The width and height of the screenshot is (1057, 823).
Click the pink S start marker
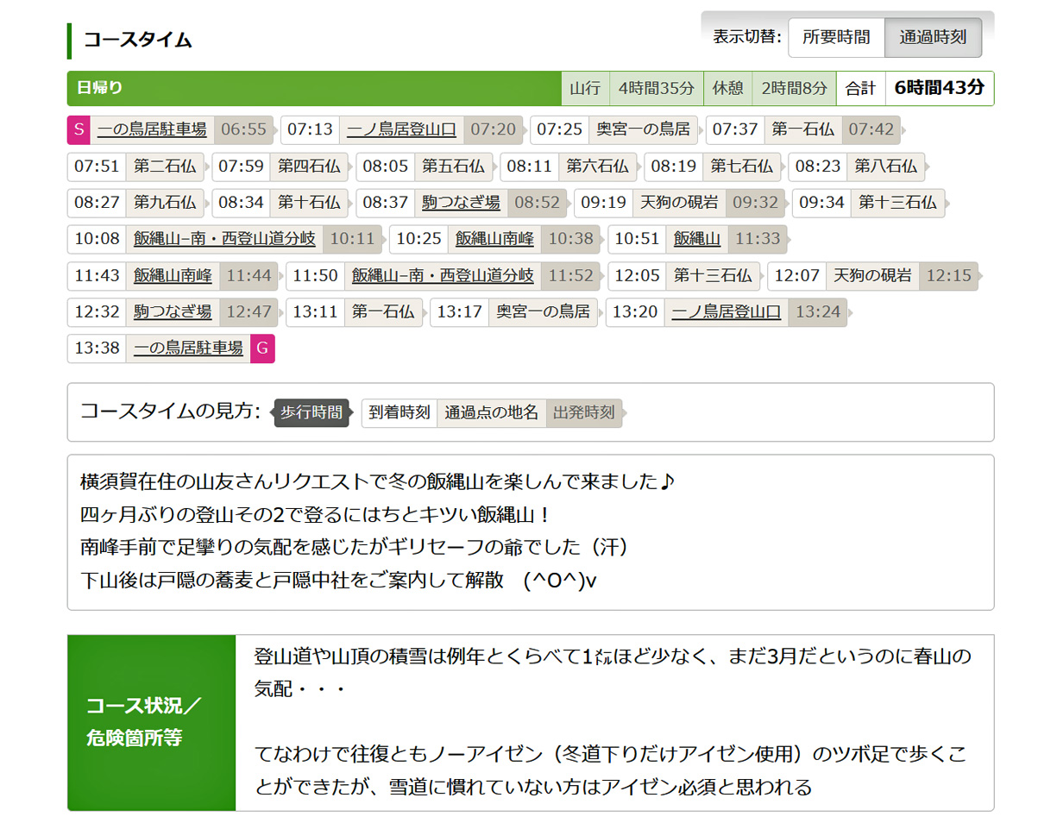tap(79, 129)
